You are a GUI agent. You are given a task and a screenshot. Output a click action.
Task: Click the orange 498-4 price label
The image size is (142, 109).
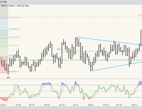pyautogui.click(x=140, y=15)
